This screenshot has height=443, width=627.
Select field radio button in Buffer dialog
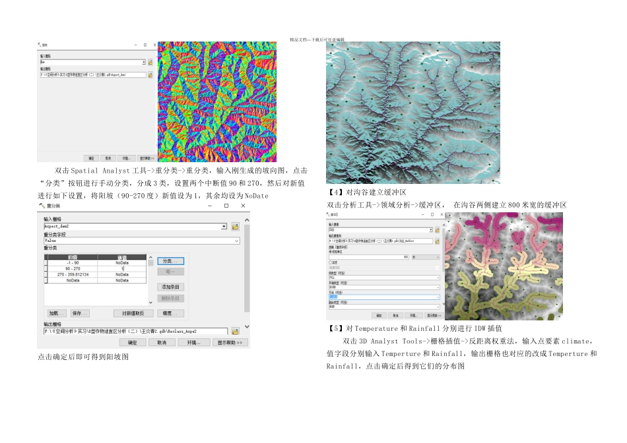coord(330,262)
